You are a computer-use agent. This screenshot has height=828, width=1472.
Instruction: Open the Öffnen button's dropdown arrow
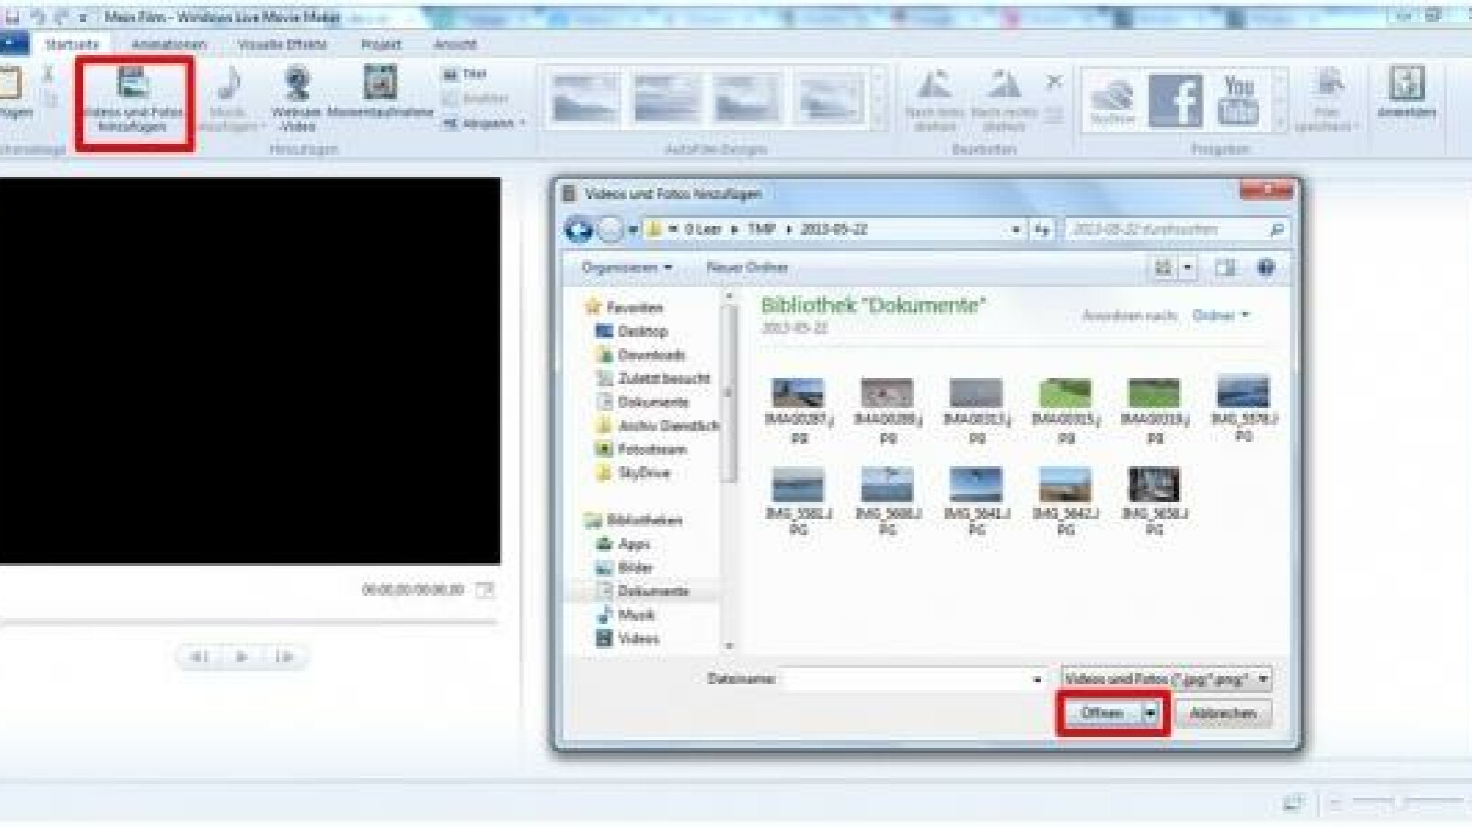pyautogui.click(x=1151, y=713)
